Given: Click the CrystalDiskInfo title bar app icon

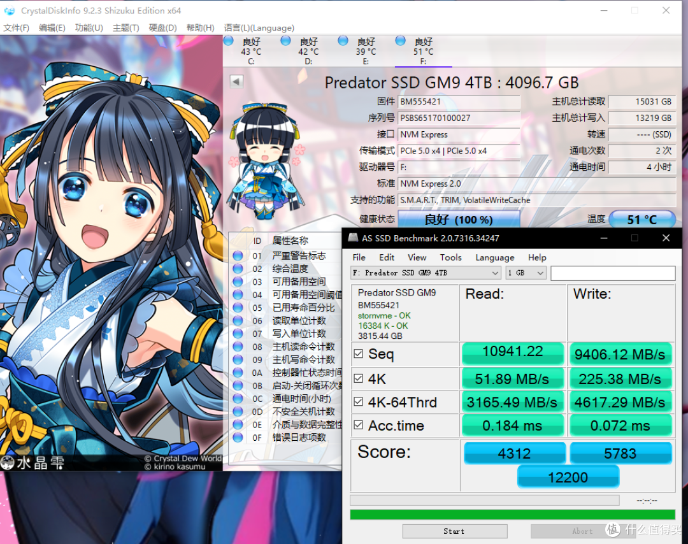Looking at the screenshot, I should pyautogui.click(x=9, y=11).
